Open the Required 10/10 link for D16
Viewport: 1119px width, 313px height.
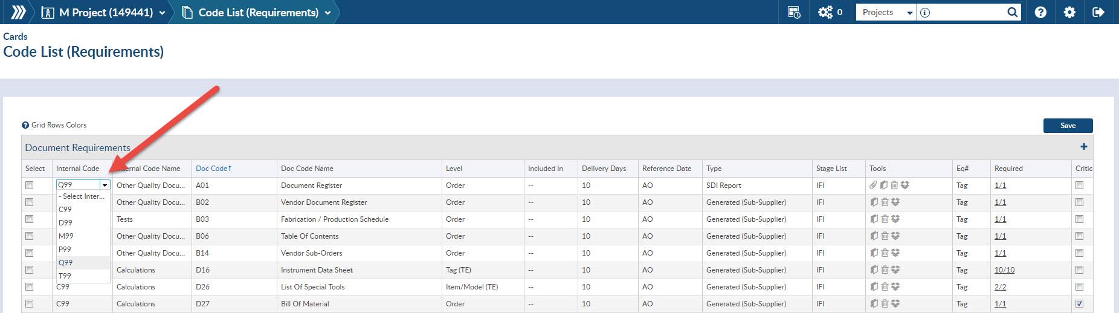point(1004,270)
